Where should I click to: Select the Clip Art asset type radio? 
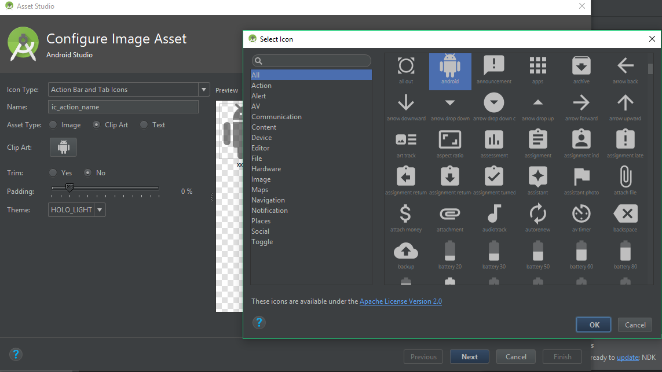coord(97,125)
